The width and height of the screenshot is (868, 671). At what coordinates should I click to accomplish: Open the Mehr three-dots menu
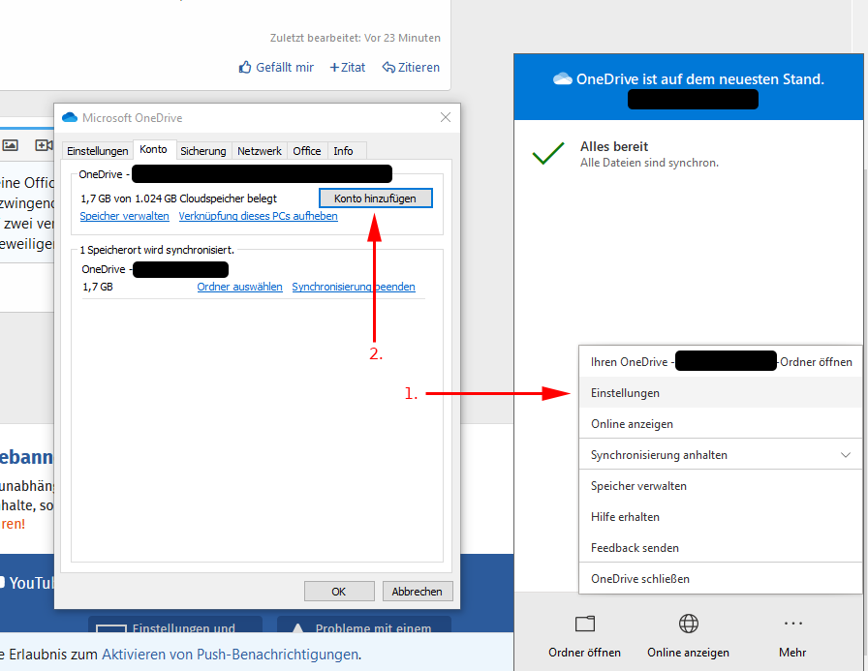[x=792, y=624]
